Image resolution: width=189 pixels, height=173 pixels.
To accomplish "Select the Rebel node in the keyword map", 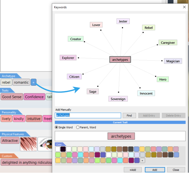I will pos(149,28).
